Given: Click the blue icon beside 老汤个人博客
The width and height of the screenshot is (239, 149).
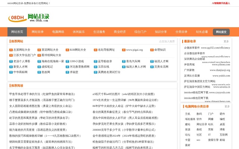Looking at the screenshot, I should 11,61.
